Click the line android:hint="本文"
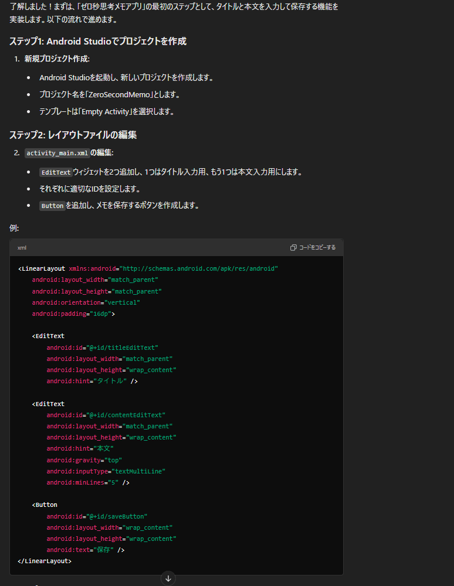 pos(80,448)
